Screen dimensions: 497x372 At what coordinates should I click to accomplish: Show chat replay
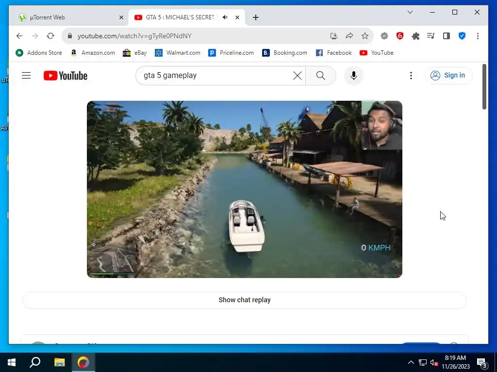[x=245, y=300]
